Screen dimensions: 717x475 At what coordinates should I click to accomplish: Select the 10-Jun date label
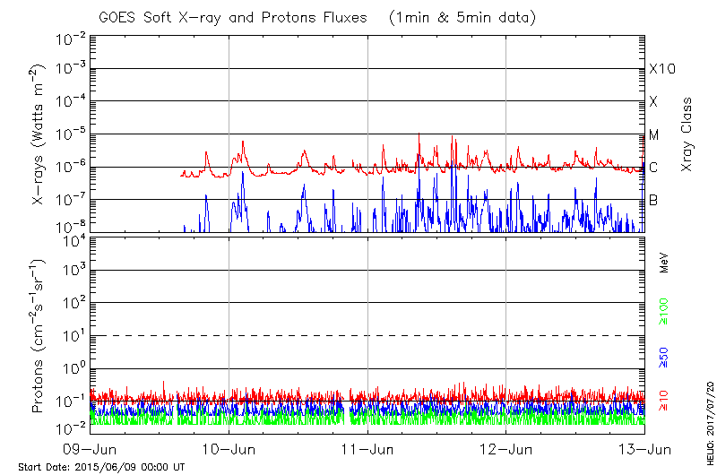click(229, 449)
